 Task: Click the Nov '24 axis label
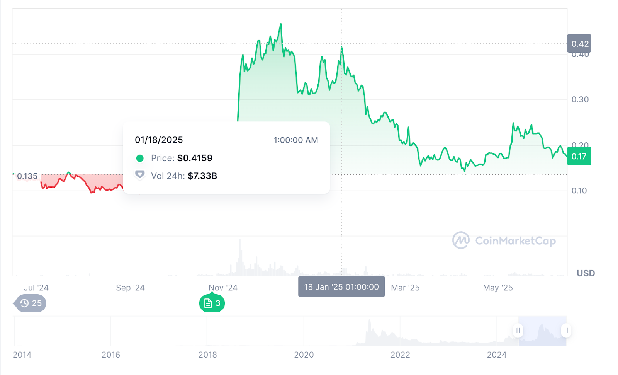point(223,288)
